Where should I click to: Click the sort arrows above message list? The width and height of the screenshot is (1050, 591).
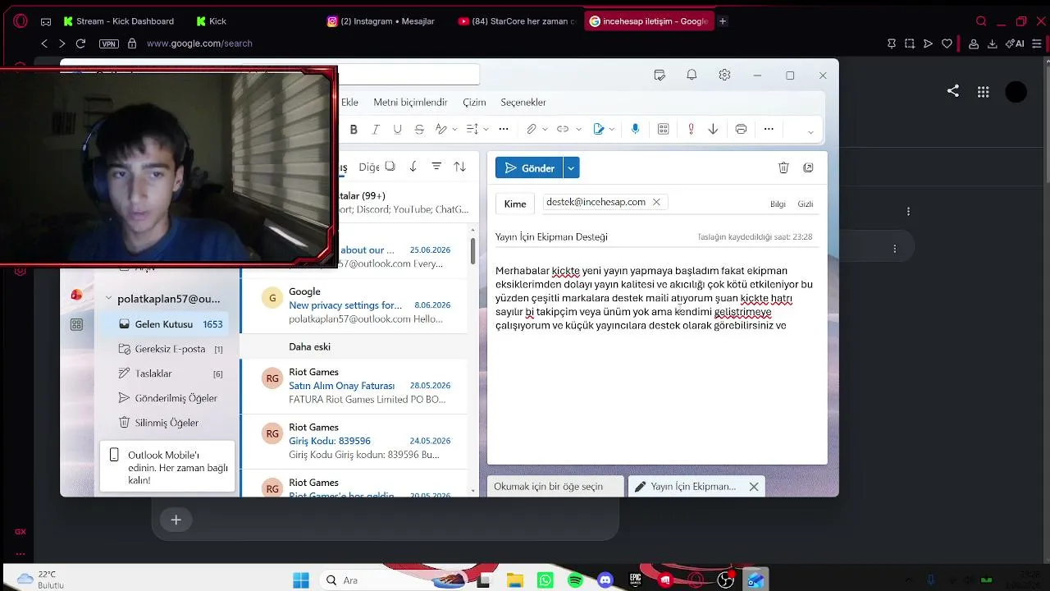459,167
